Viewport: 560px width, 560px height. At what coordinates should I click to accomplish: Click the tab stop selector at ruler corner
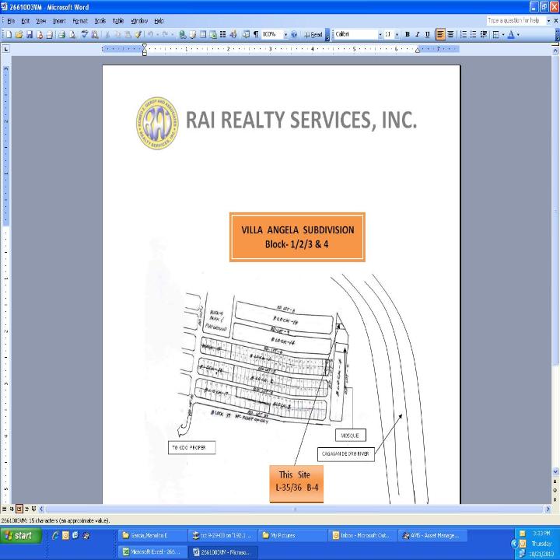pyautogui.click(x=6, y=49)
